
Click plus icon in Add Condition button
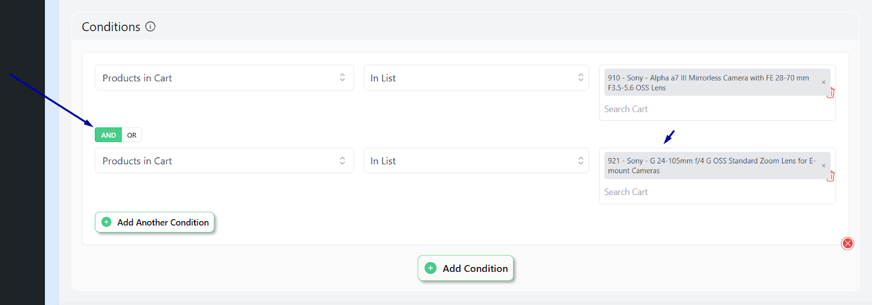tap(431, 268)
